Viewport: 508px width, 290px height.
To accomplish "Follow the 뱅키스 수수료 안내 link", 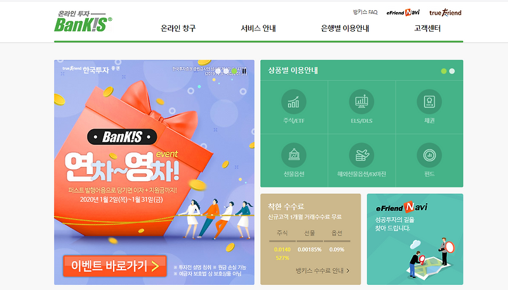I will 323,270.
